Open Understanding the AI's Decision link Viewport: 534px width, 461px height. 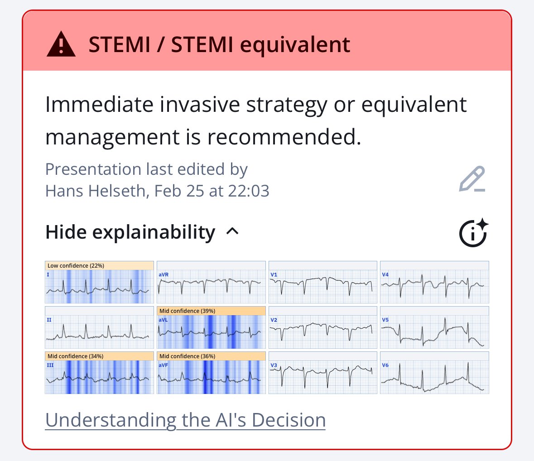(185, 420)
